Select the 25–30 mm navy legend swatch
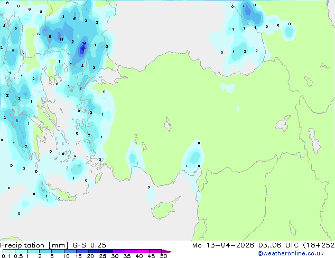Screen dimensions: 335x258 click(107, 251)
